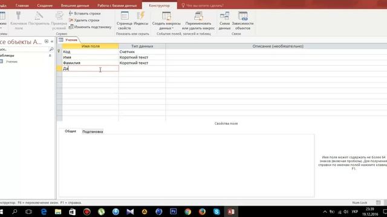This screenshot has width=387, height=217.
Task: Select the Конструктор ribbon tab
Action: [x=159, y=5]
